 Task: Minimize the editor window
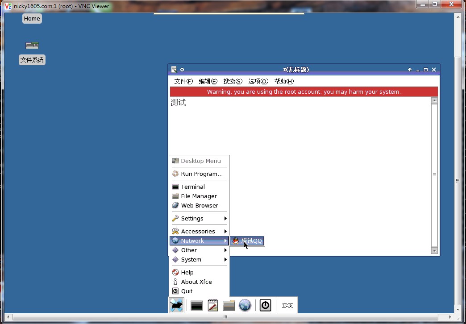(x=418, y=70)
